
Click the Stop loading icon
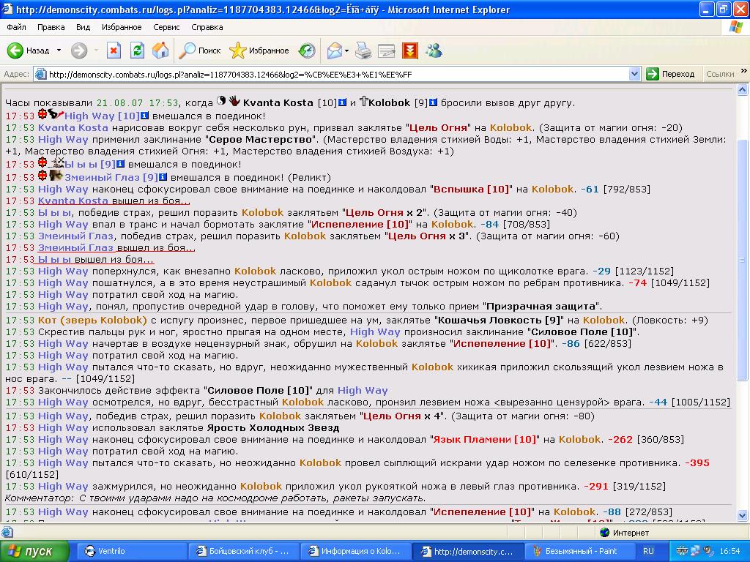(114, 50)
